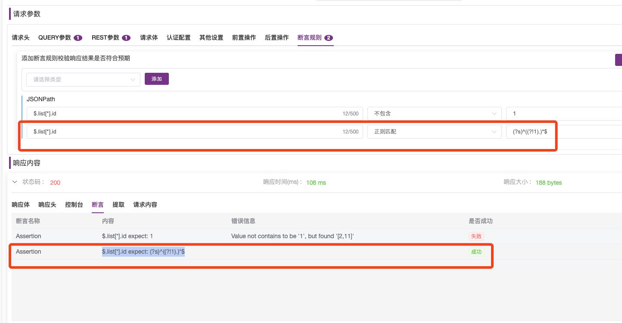
Task: Click the 添加 button to add assertion
Action: point(156,79)
